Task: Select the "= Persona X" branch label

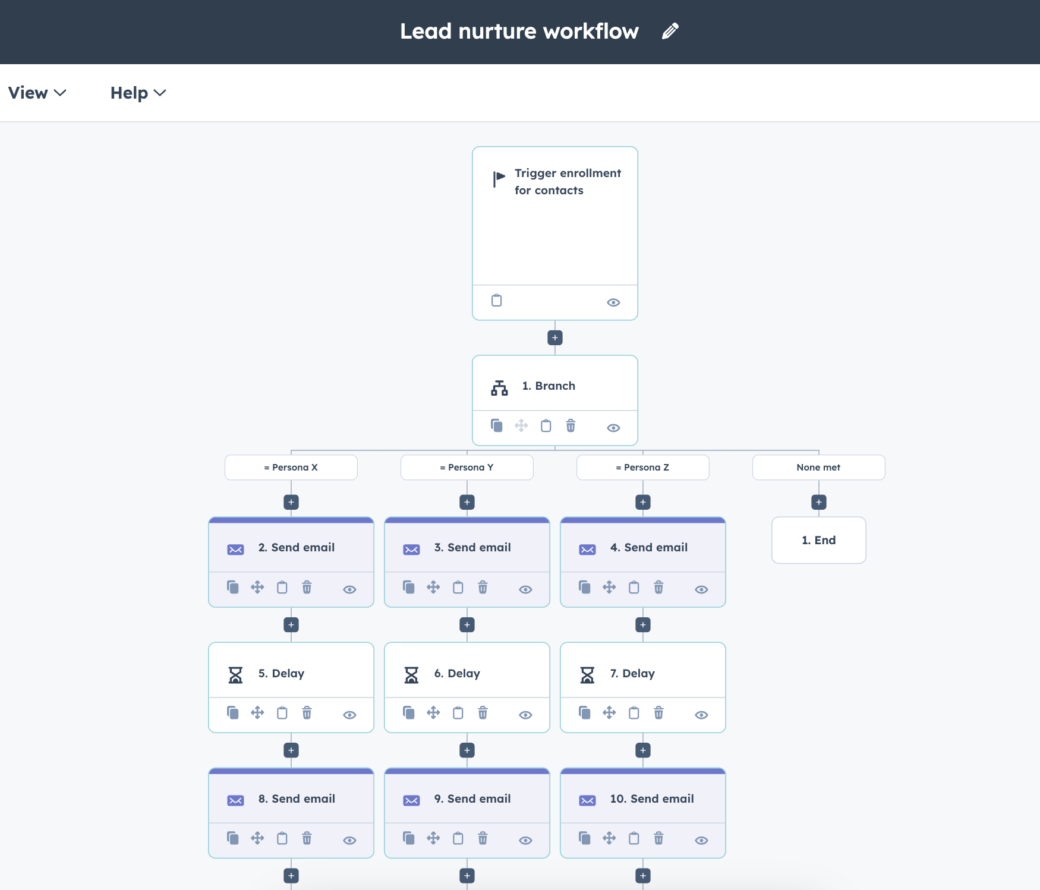Action: pos(291,468)
